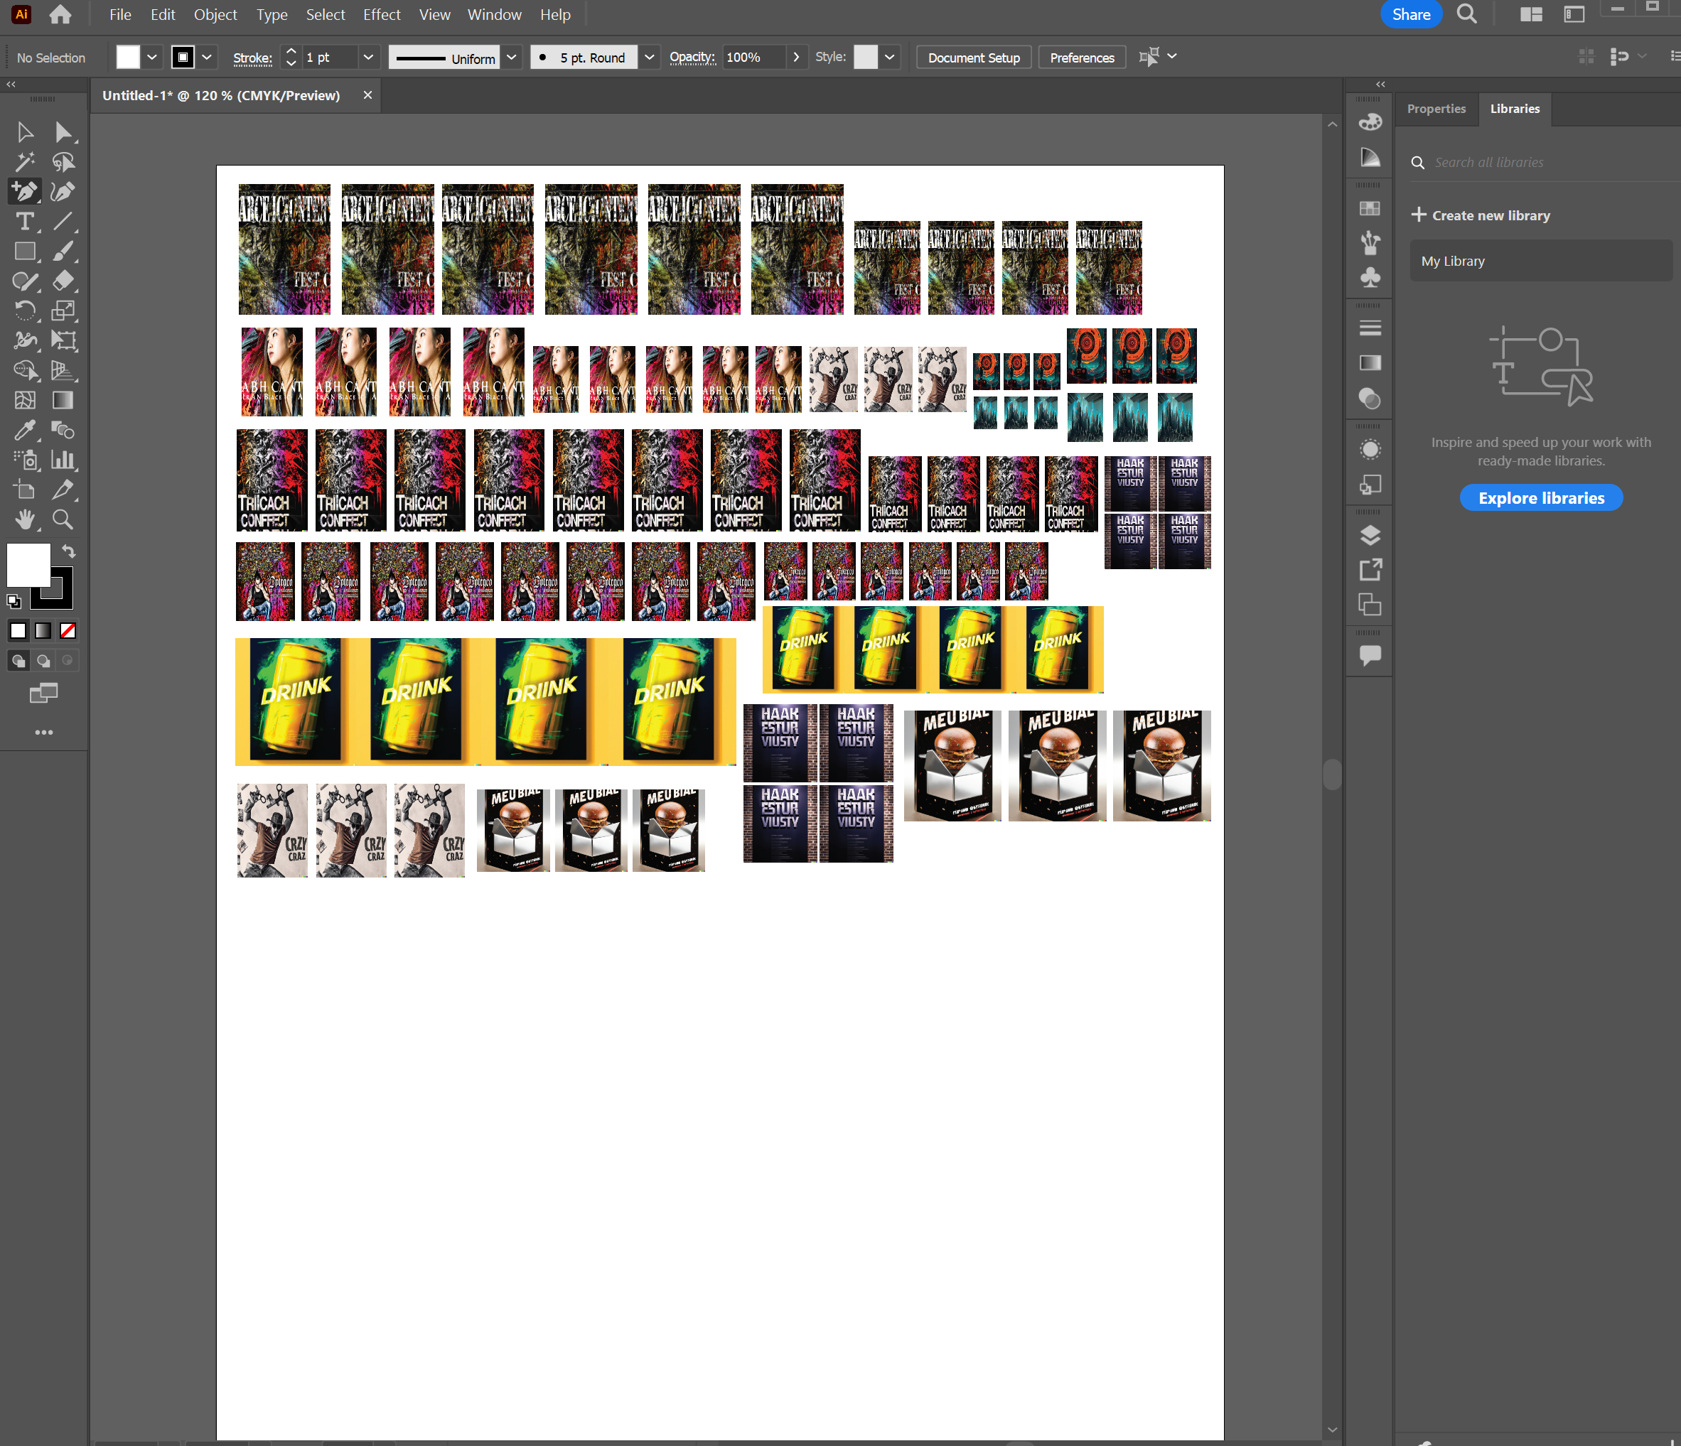The height and width of the screenshot is (1446, 1681).
Task: Click Explore libraries button
Action: point(1541,498)
